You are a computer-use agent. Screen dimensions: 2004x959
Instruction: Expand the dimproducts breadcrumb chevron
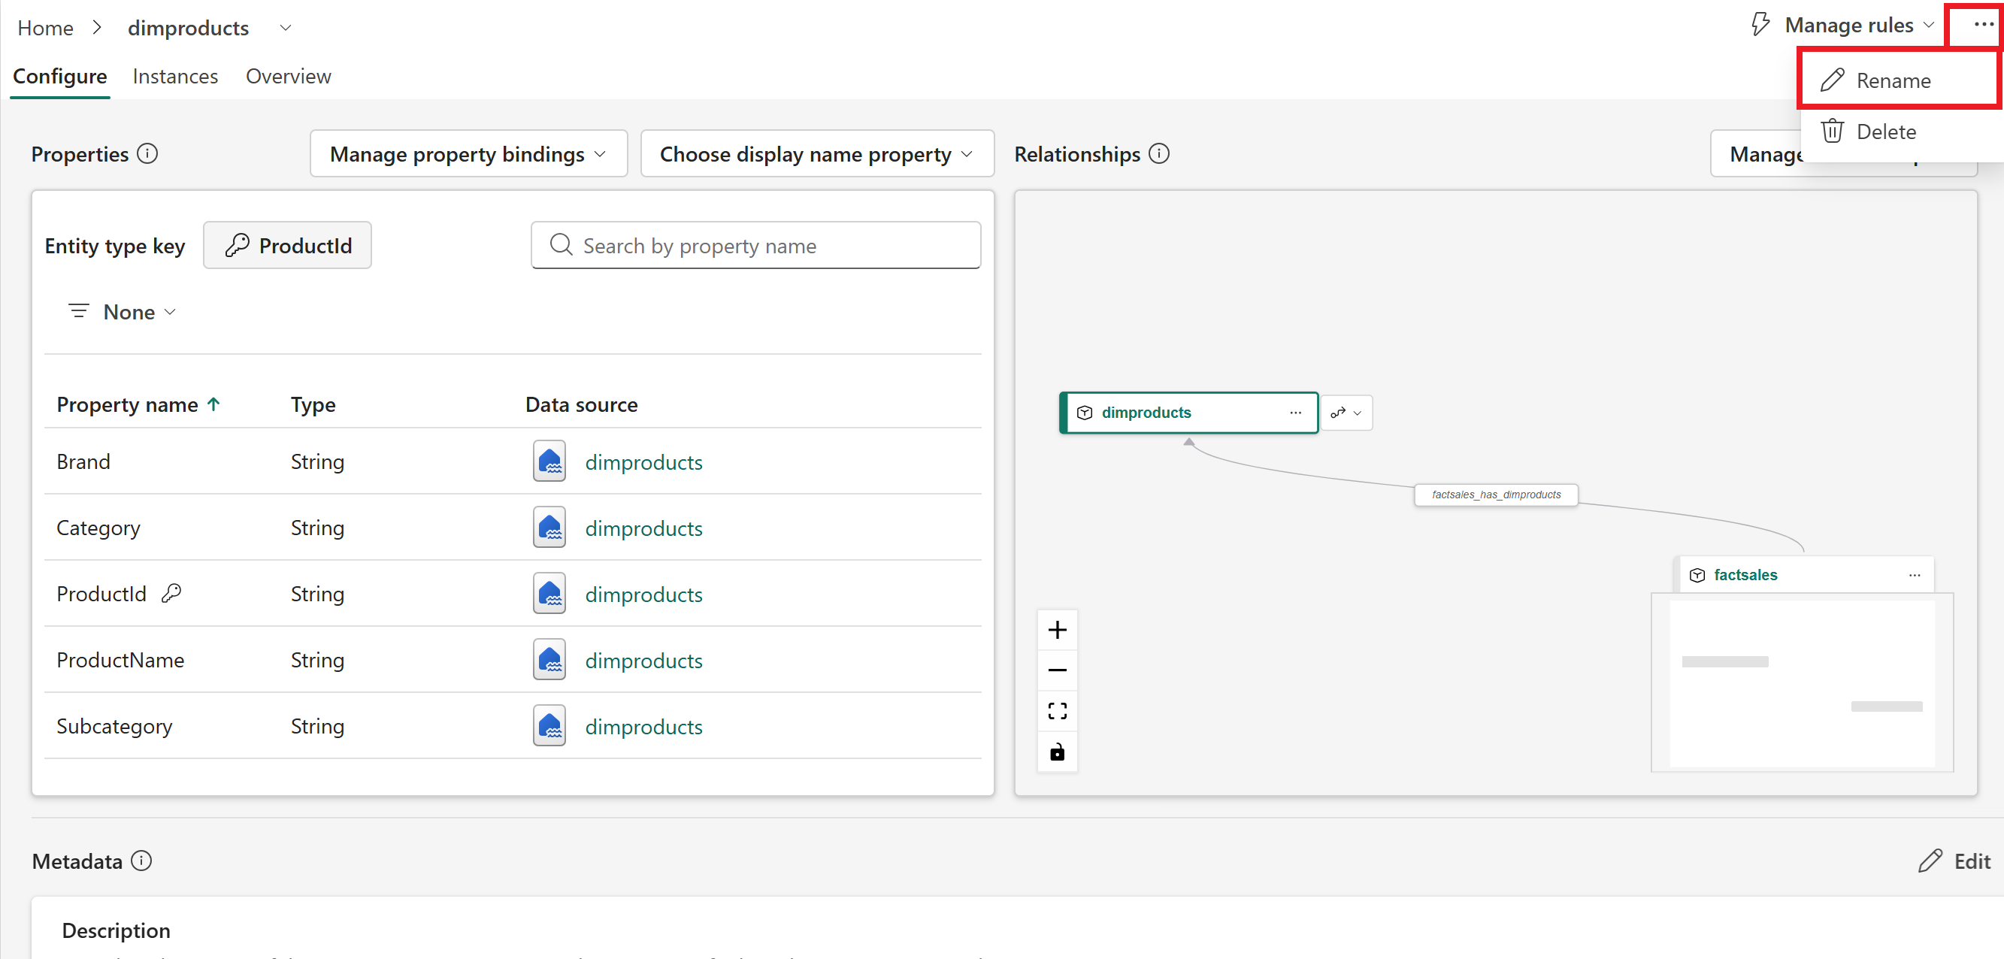(x=286, y=28)
